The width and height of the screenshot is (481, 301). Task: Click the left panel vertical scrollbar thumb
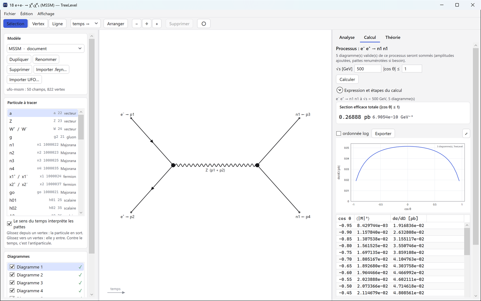[92, 146]
